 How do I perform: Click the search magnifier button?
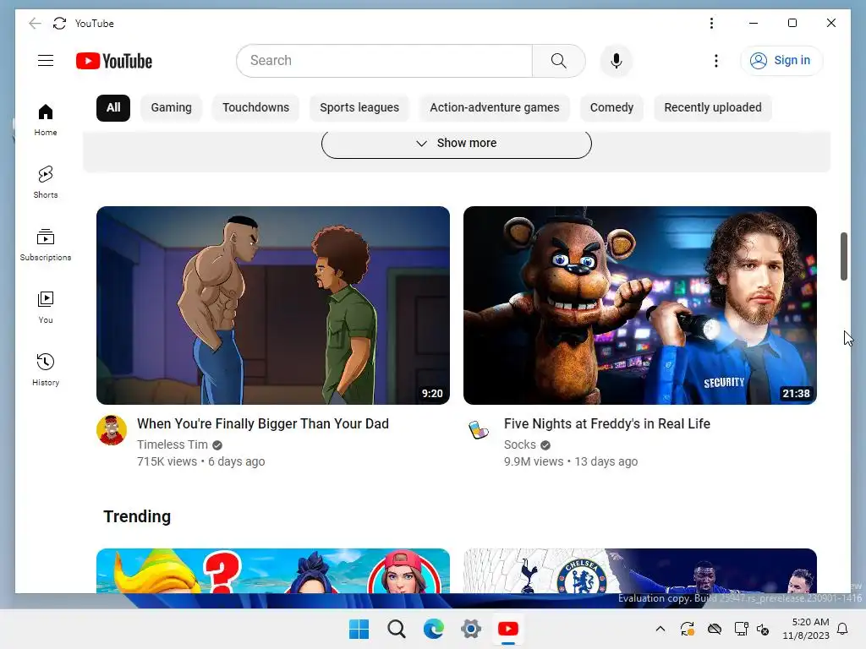558,61
